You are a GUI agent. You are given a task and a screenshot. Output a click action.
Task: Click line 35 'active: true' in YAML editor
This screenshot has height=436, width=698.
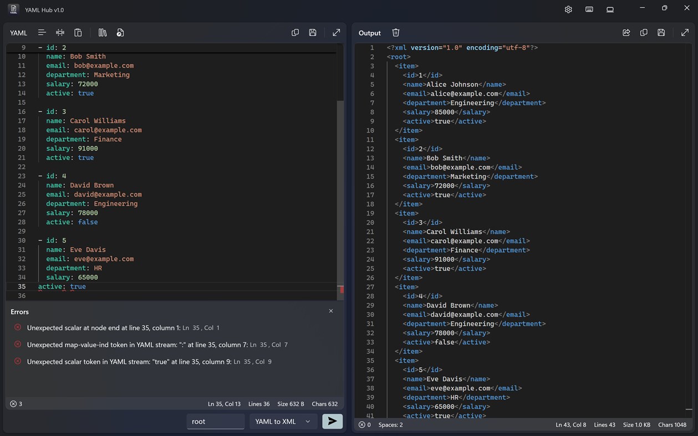[62, 286]
